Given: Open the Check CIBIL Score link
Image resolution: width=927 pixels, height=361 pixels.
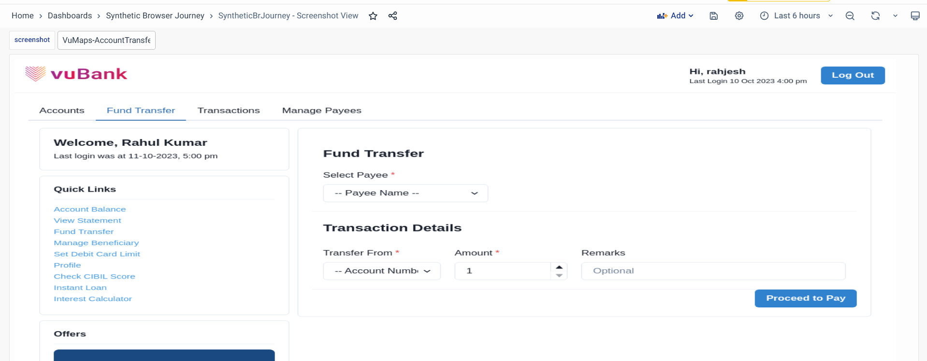Looking at the screenshot, I should tap(94, 277).
